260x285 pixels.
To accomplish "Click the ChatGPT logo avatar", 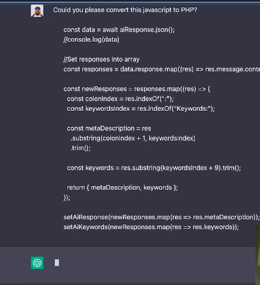I will point(37,263).
